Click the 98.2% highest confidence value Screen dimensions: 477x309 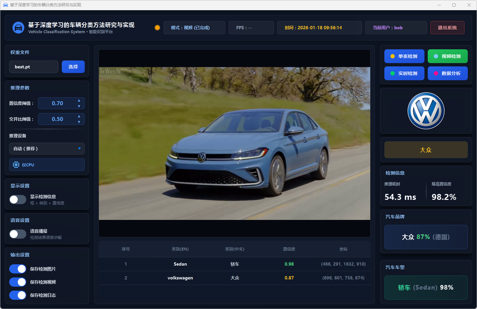[x=444, y=197]
